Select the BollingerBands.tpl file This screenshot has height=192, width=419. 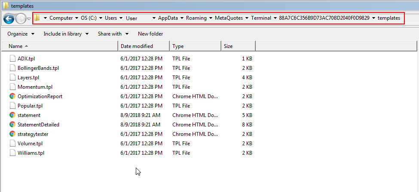(38, 68)
